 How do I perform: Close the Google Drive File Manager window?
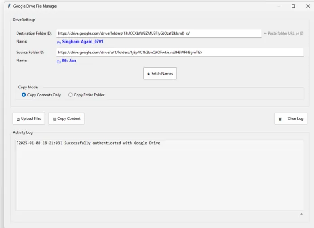click(308, 6)
